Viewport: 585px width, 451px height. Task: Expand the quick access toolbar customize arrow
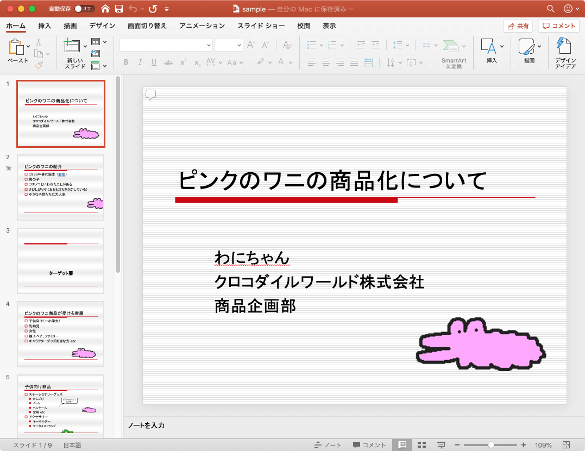[x=167, y=9]
